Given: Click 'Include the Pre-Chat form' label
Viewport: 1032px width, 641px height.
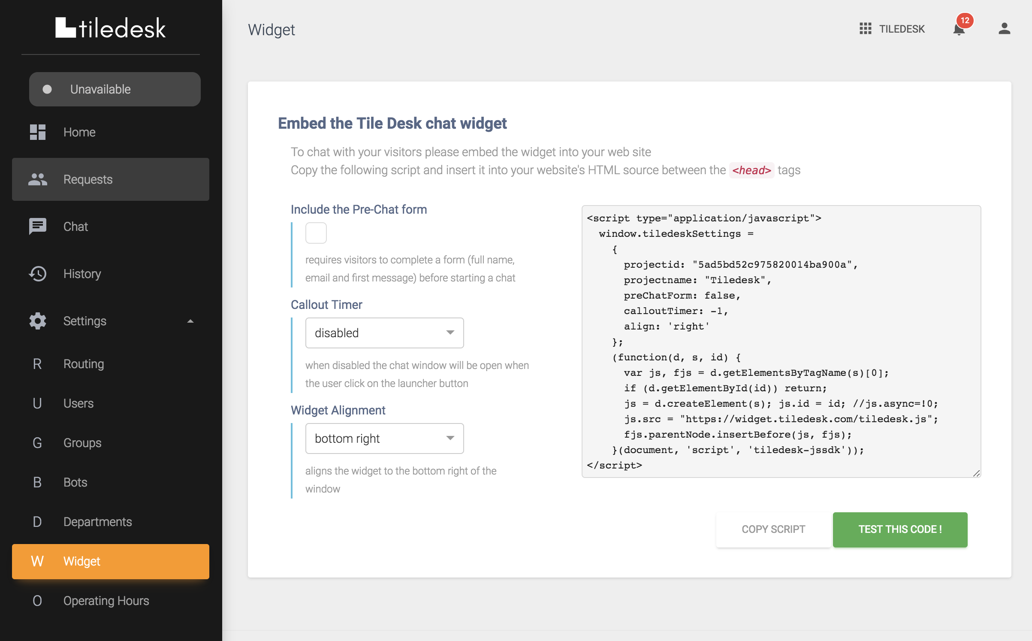Looking at the screenshot, I should tap(359, 209).
